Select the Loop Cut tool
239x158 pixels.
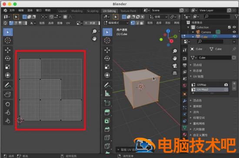107,138
